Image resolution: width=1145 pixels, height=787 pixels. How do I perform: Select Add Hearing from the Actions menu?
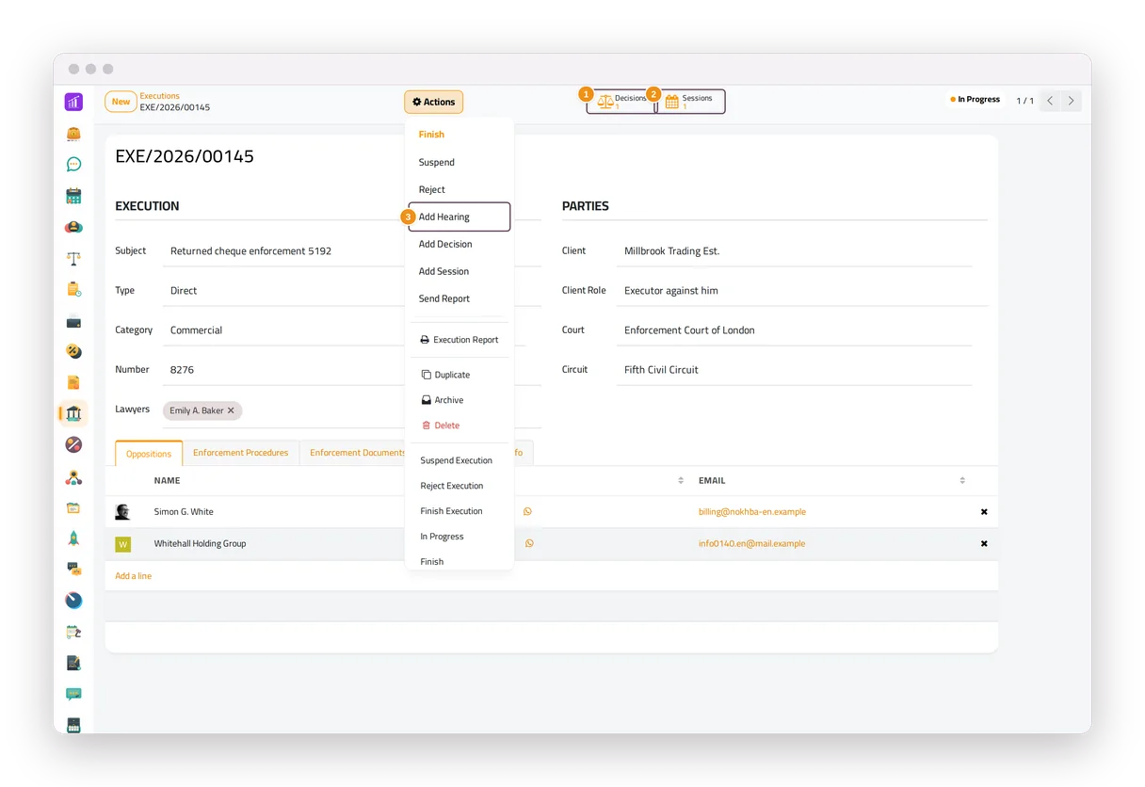pyautogui.click(x=460, y=217)
